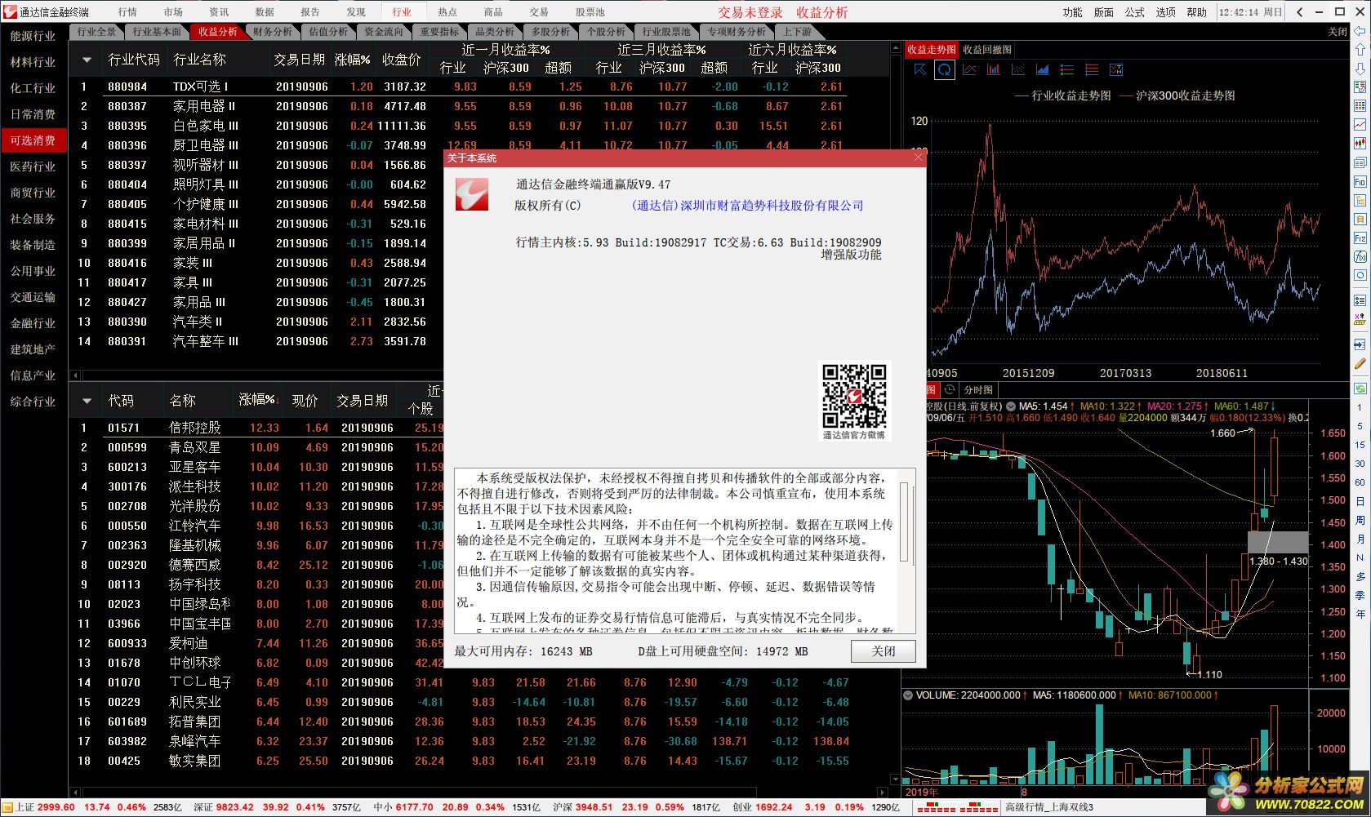Click 关闭 text at right of sub-tab bar
This screenshot has height=817, width=1371.
(x=1337, y=32)
